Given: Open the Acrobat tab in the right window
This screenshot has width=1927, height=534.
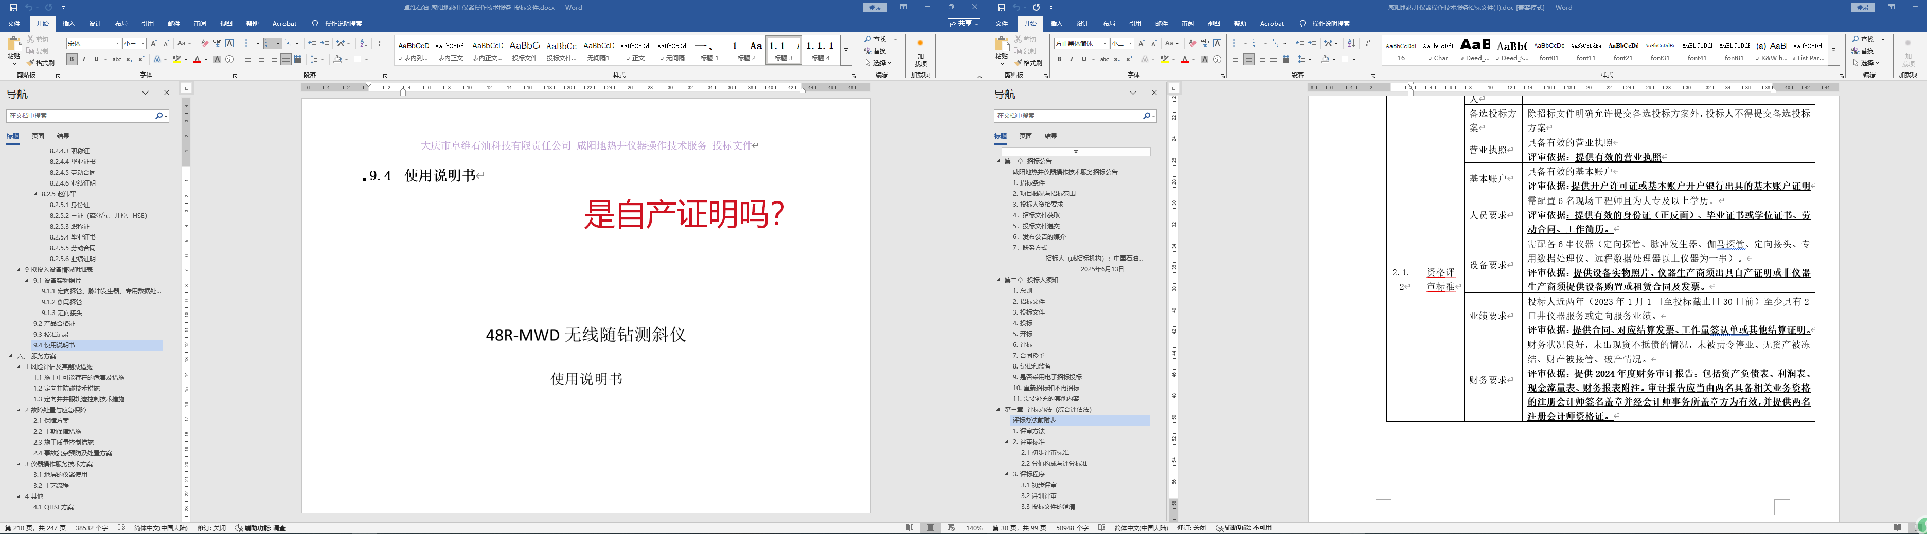Looking at the screenshot, I should 1272,24.
